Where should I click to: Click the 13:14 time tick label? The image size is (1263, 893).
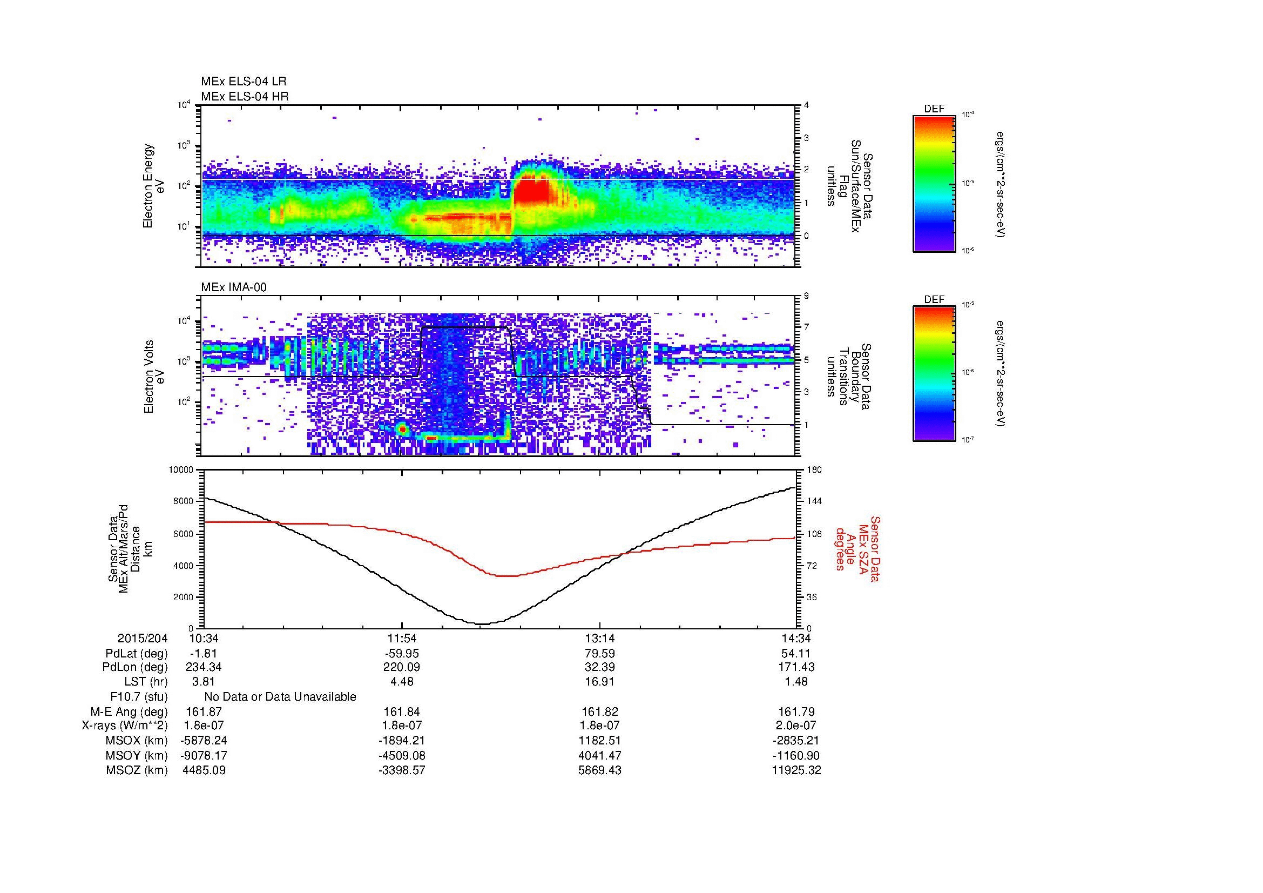tap(599, 638)
